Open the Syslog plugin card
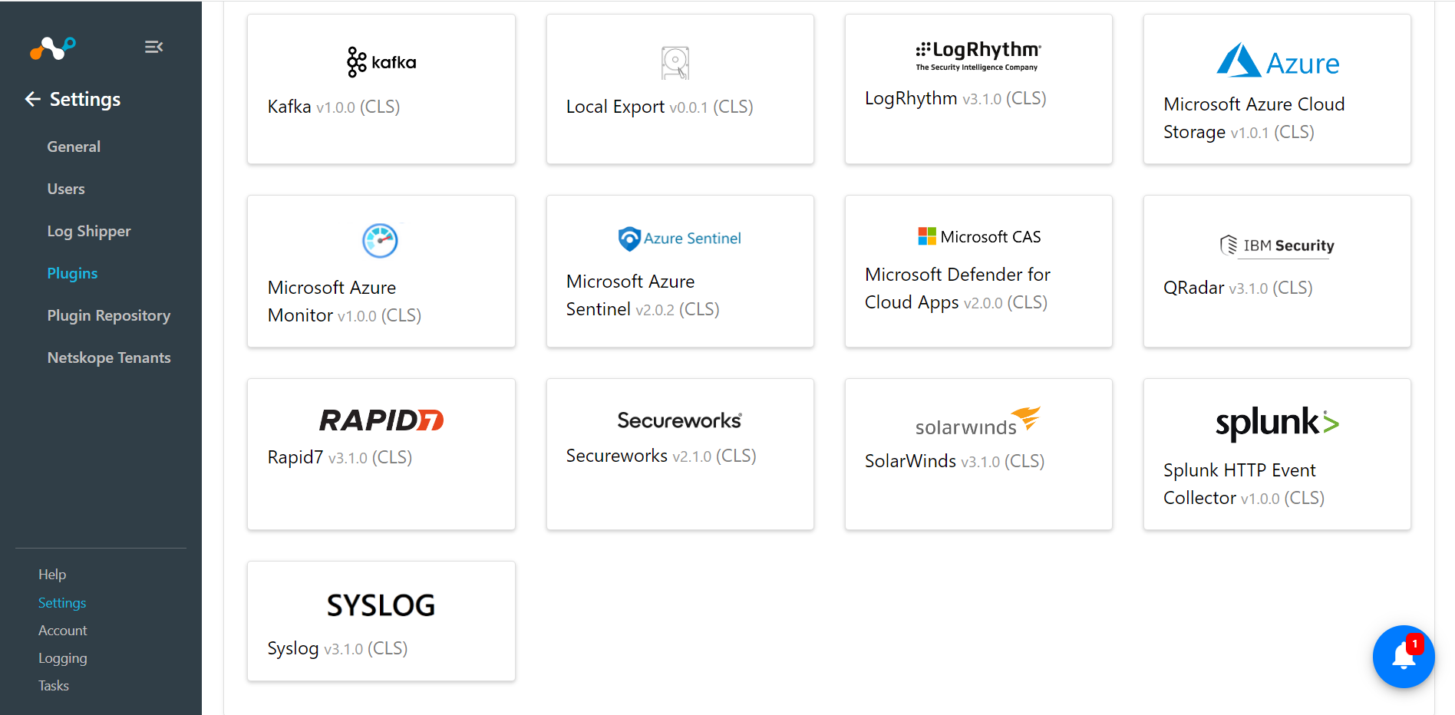This screenshot has width=1455, height=715. tap(381, 621)
